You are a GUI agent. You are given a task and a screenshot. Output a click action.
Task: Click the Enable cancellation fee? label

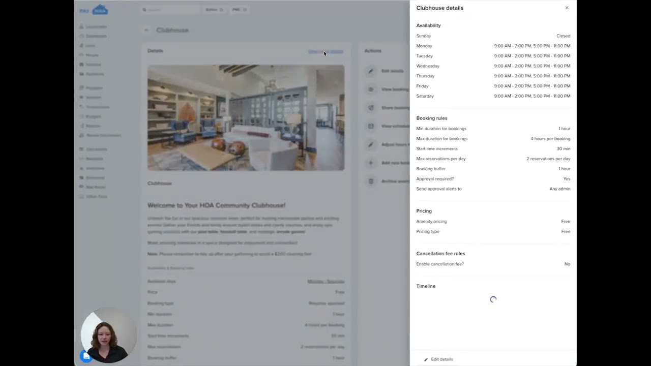click(440, 264)
